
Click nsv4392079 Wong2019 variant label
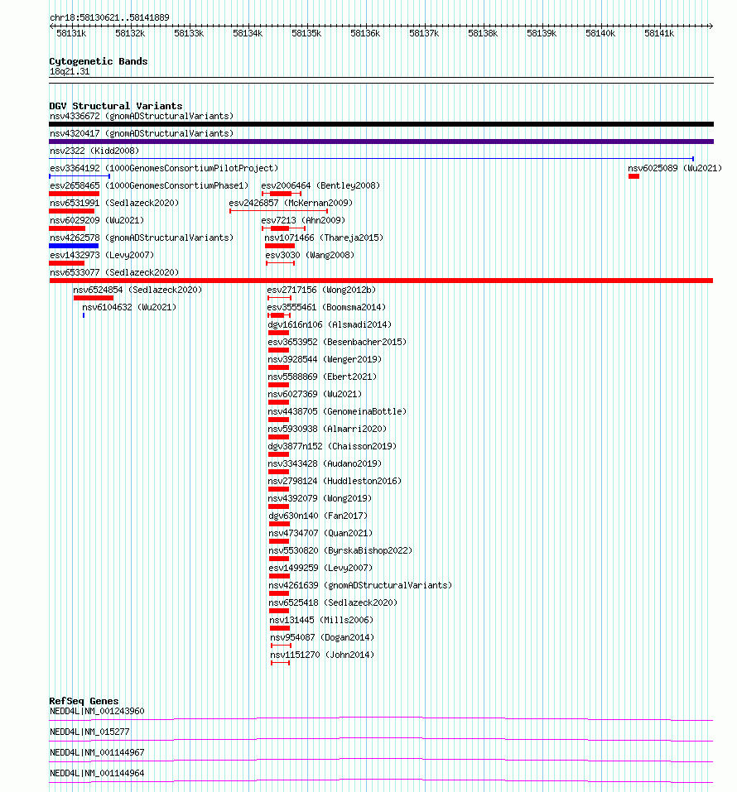[320, 498]
